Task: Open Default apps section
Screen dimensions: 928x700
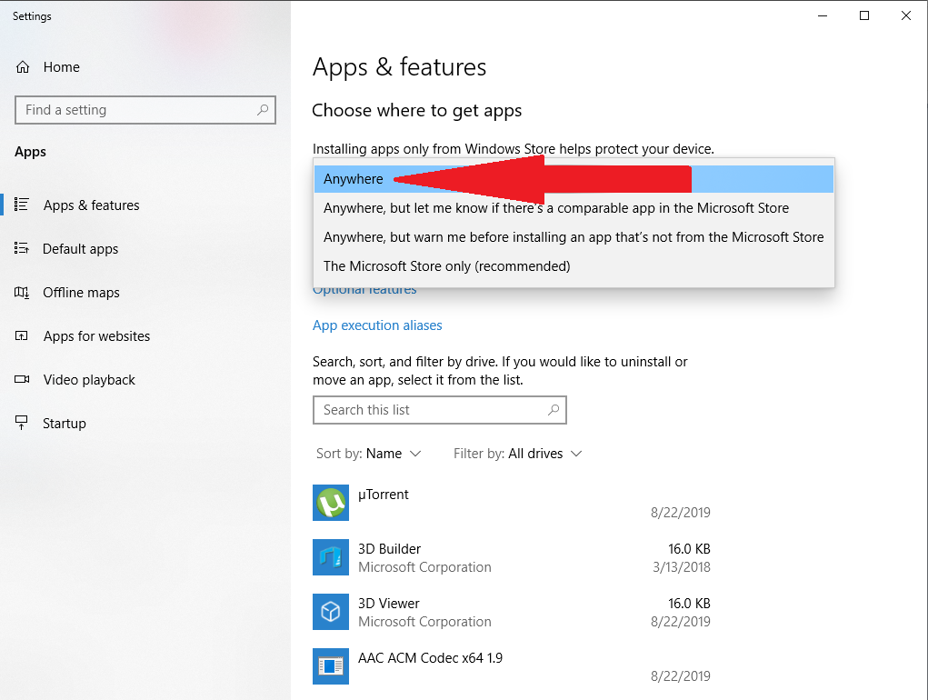Action: coord(145,249)
